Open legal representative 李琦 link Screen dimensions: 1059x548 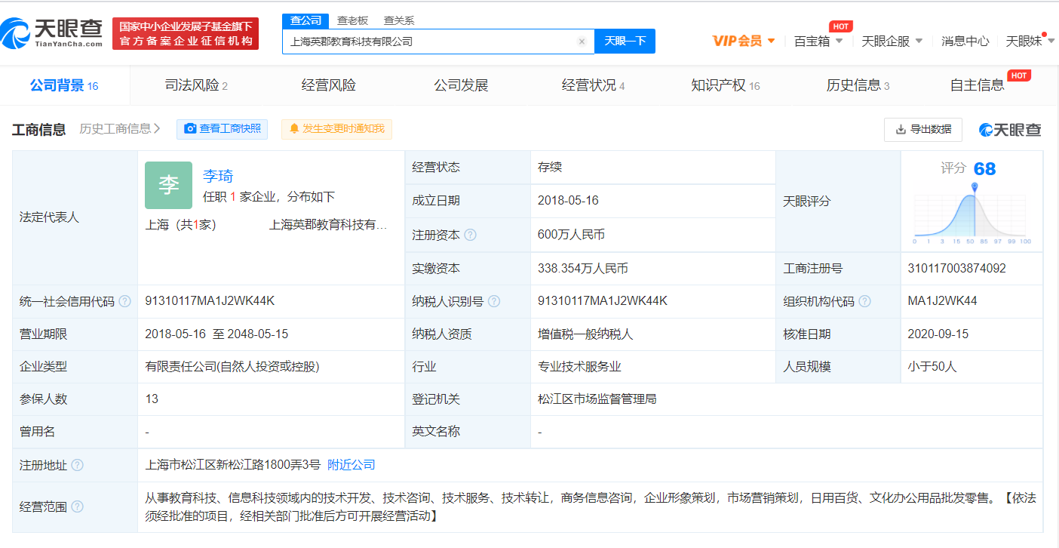218,176
